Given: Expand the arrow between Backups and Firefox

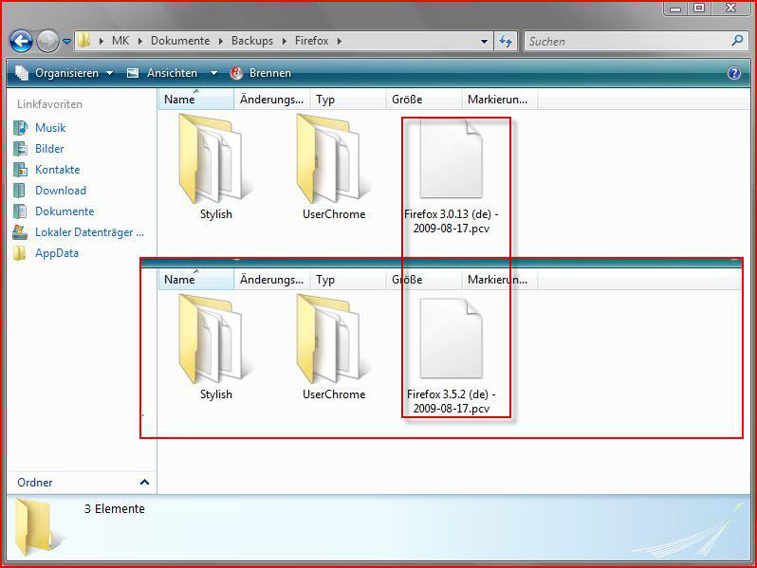Looking at the screenshot, I should click(x=285, y=42).
